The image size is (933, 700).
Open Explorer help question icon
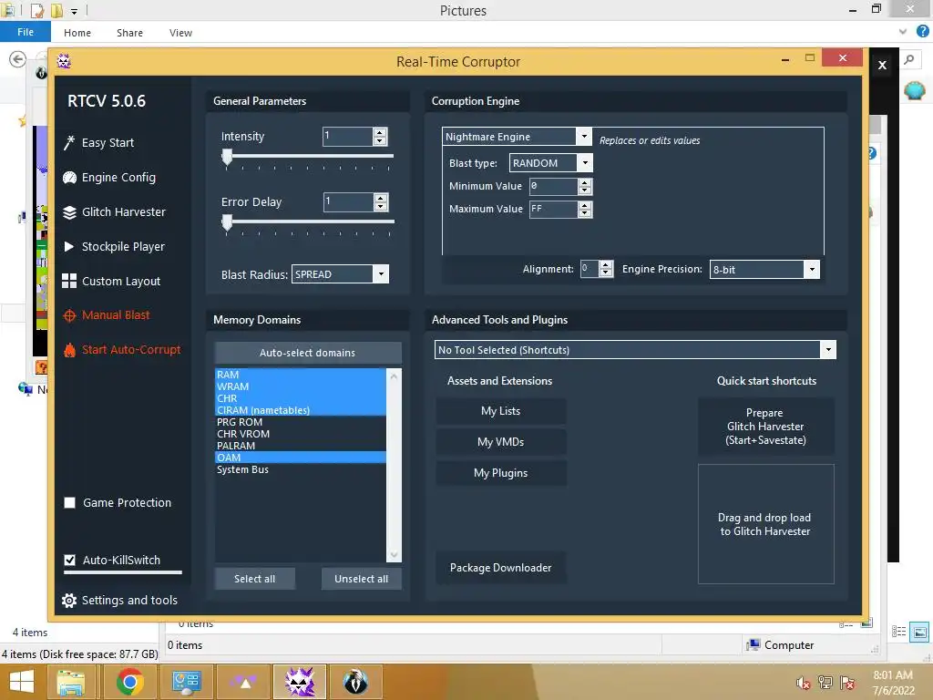pyautogui.click(x=922, y=32)
